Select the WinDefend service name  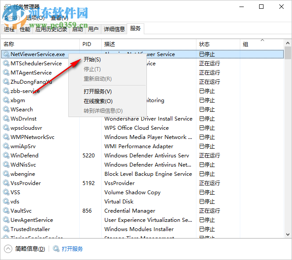coord(25,156)
